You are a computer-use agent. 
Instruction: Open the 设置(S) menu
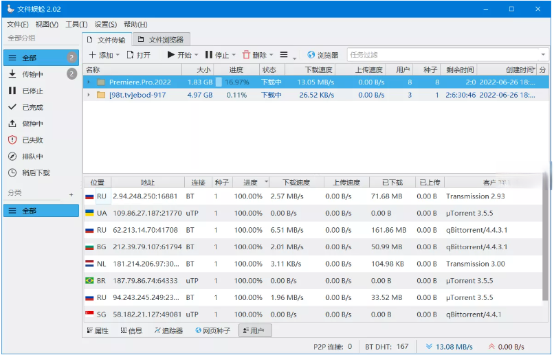106,24
